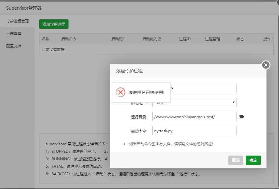Open the 配置文件 tab

(x=14, y=46)
